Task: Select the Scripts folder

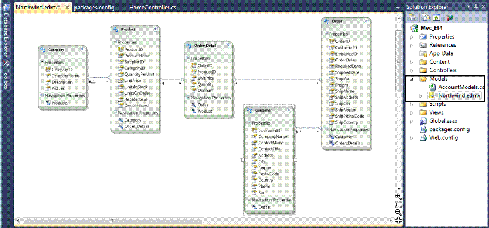Action: coord(437,104)
